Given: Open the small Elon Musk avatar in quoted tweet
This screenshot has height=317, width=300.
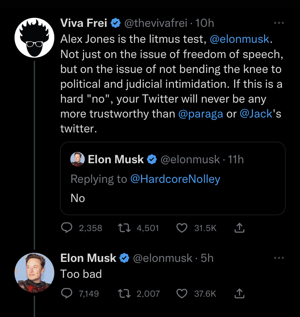Looking at the screenshot, I should coord(78,159).
